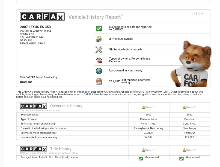Click the '3.5L V6 F DOHC 24V' line
The image size is (220, 167).
tap(32, 37)
